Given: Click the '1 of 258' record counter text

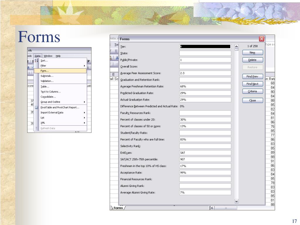Looking at the screenshot, I should coord(253,46).
